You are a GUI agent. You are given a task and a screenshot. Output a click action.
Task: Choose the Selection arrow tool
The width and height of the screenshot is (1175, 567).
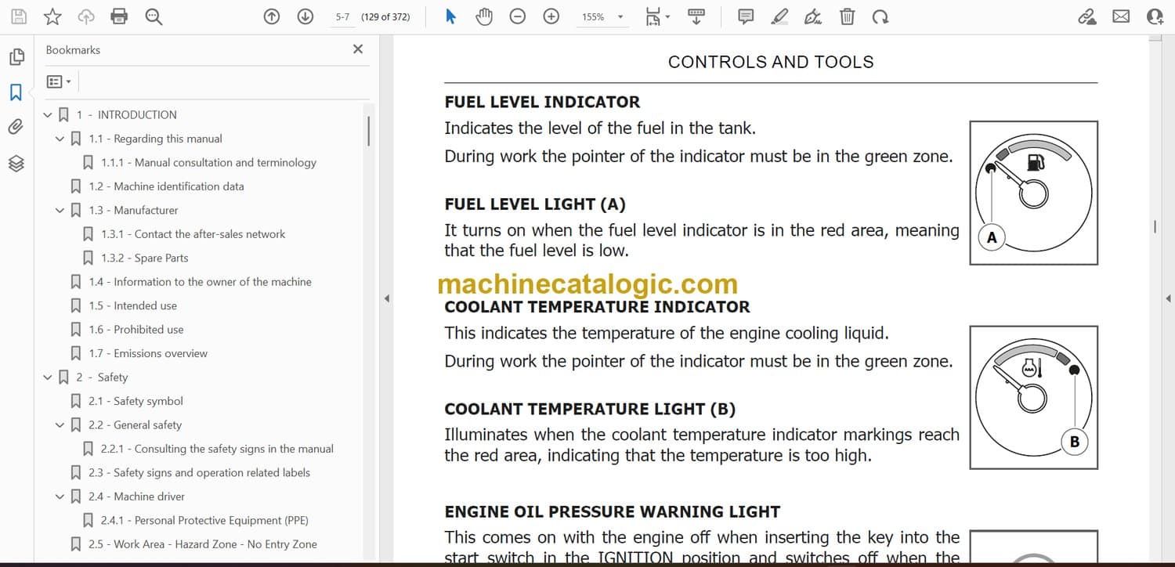[x=450, y=16]
